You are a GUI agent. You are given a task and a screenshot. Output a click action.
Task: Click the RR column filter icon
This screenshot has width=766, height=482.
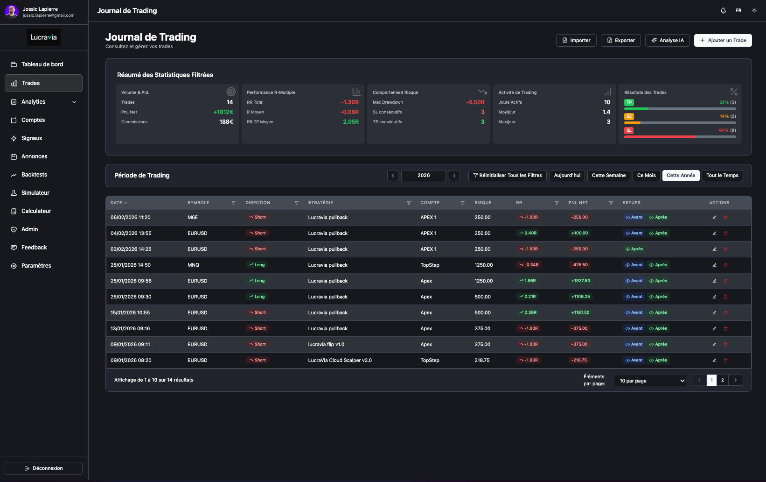557,203
